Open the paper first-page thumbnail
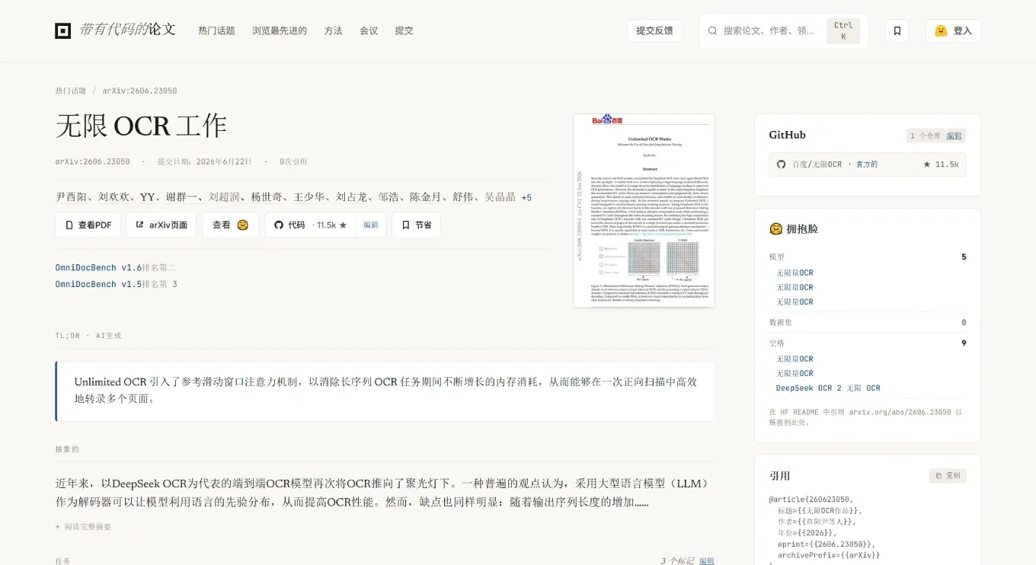The width and height of the screenshot is (1036, 565). 644,211
